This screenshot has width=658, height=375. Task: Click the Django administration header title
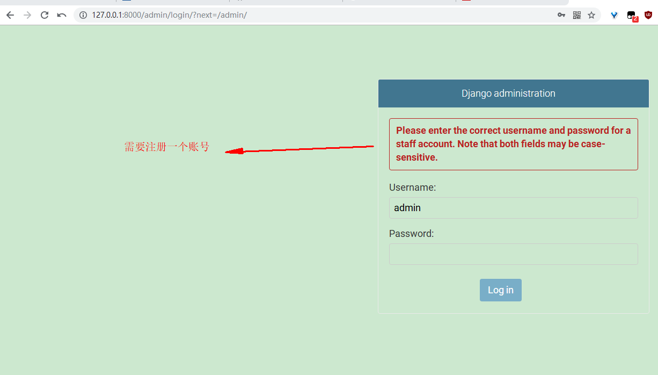click(x=508, y=93)
